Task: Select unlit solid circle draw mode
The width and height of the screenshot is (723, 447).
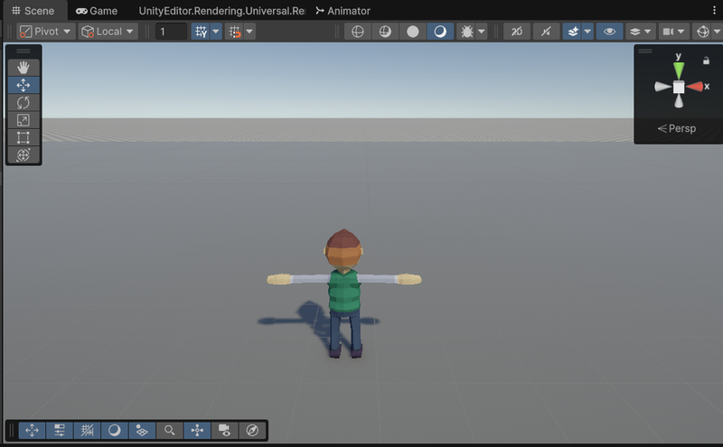Action: coord(413,32)
